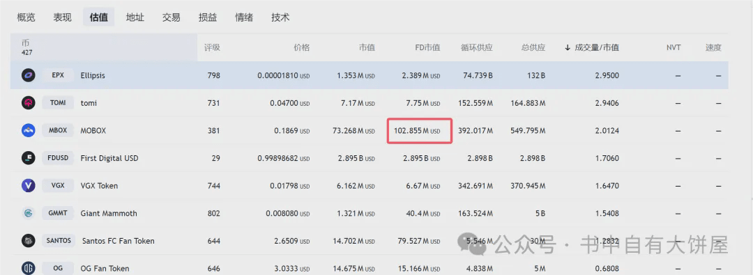
Task: Open the OG Fan Token name
Action: point(105,268)
